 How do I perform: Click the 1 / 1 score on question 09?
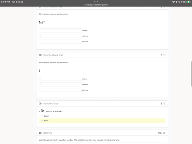(163, 104)
